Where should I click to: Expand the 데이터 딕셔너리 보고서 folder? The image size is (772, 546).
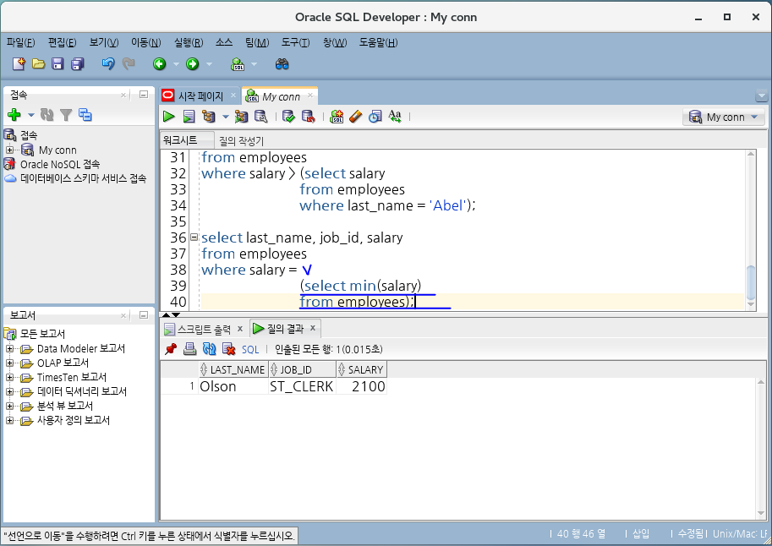tap(9, 391)
